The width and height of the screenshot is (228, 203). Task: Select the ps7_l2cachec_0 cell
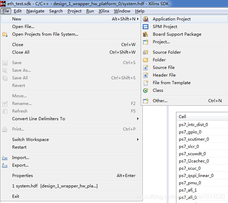[x=202, y=161]
